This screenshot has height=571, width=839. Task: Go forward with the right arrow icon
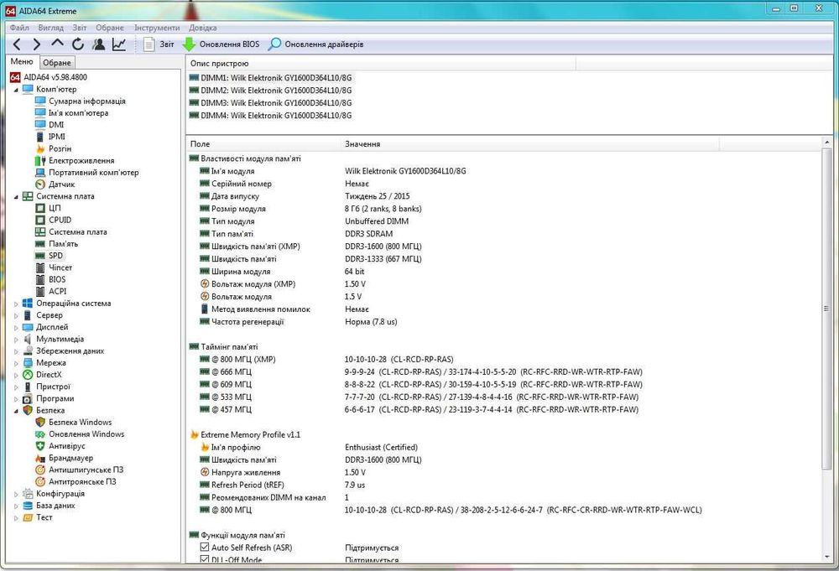pos(36,44)
